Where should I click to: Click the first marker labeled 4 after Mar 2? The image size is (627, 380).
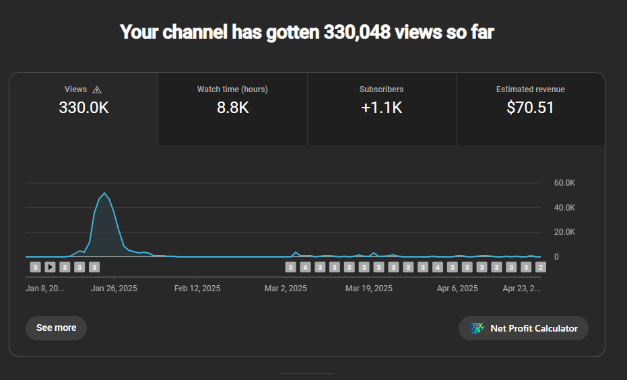305,267
